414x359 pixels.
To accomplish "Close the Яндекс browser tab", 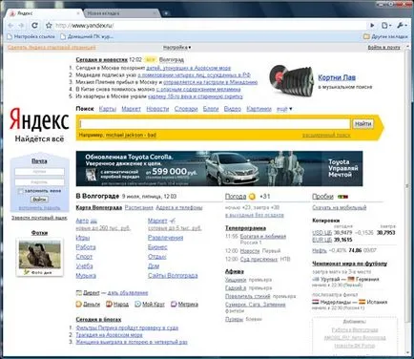I will [78, 13].
